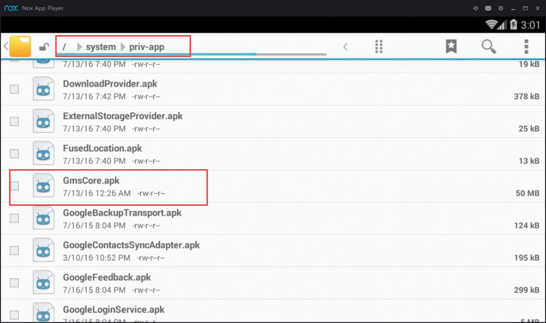Click the arrow before system in breadcrumb
The image size is (546, 323).
click(x=79, y=47)
